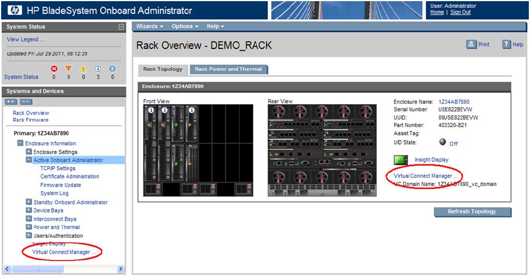Viewport: 530px width, 278px height.
Task: Expand the Device Bays node
Action: tap(29, 210)
